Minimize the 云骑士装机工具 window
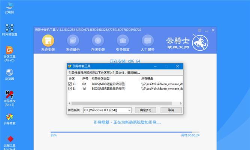250x150 pixels. 206,30
